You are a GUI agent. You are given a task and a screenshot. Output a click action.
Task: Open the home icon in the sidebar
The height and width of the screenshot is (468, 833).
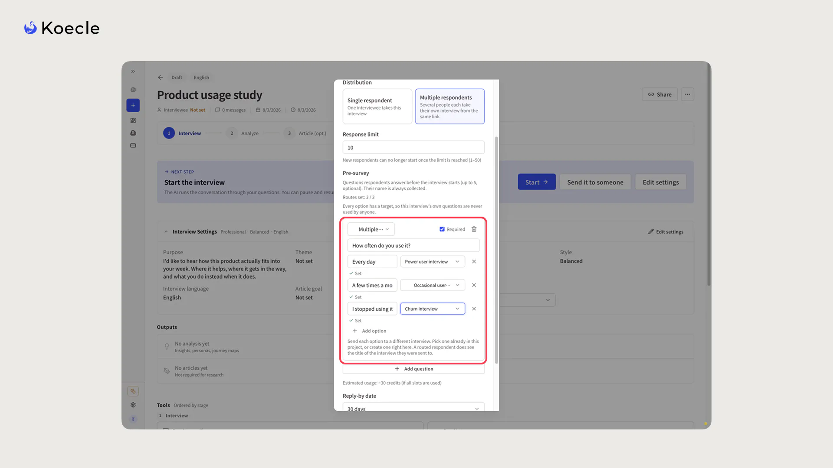(x=133, y=90)
